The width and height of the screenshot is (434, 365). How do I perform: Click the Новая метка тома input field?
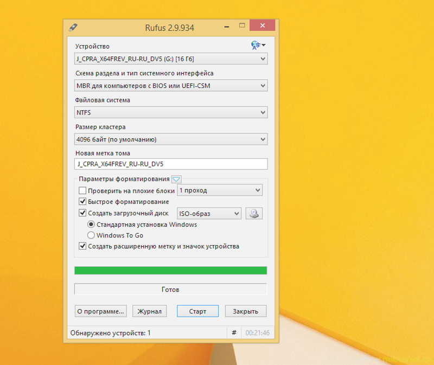click(171, 164)
